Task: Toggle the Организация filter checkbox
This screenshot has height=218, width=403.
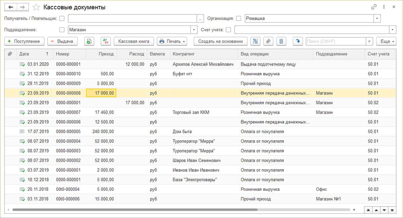Action: (x=239, y=18)
